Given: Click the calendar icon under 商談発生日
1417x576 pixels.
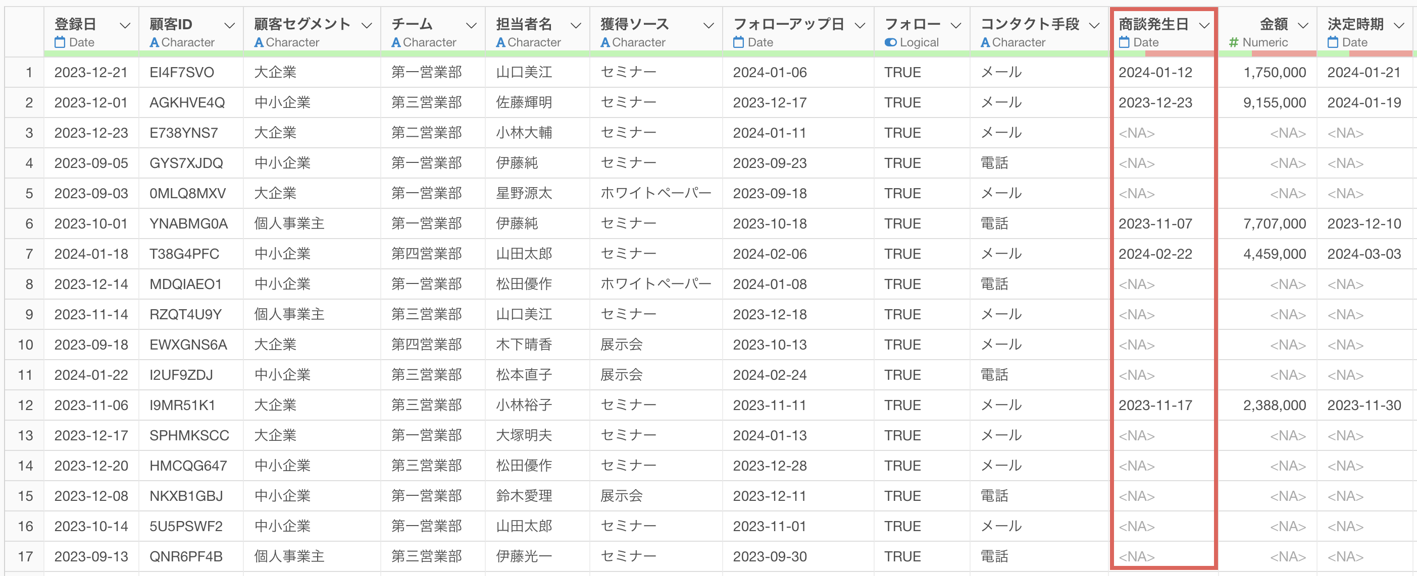Looking at the screenshot, I should coord(1124,42).
